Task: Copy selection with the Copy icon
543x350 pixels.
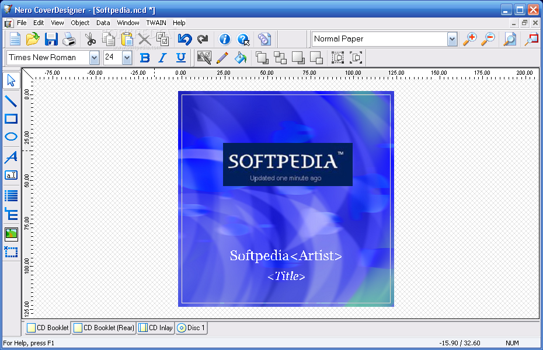Action: point(109,39)
